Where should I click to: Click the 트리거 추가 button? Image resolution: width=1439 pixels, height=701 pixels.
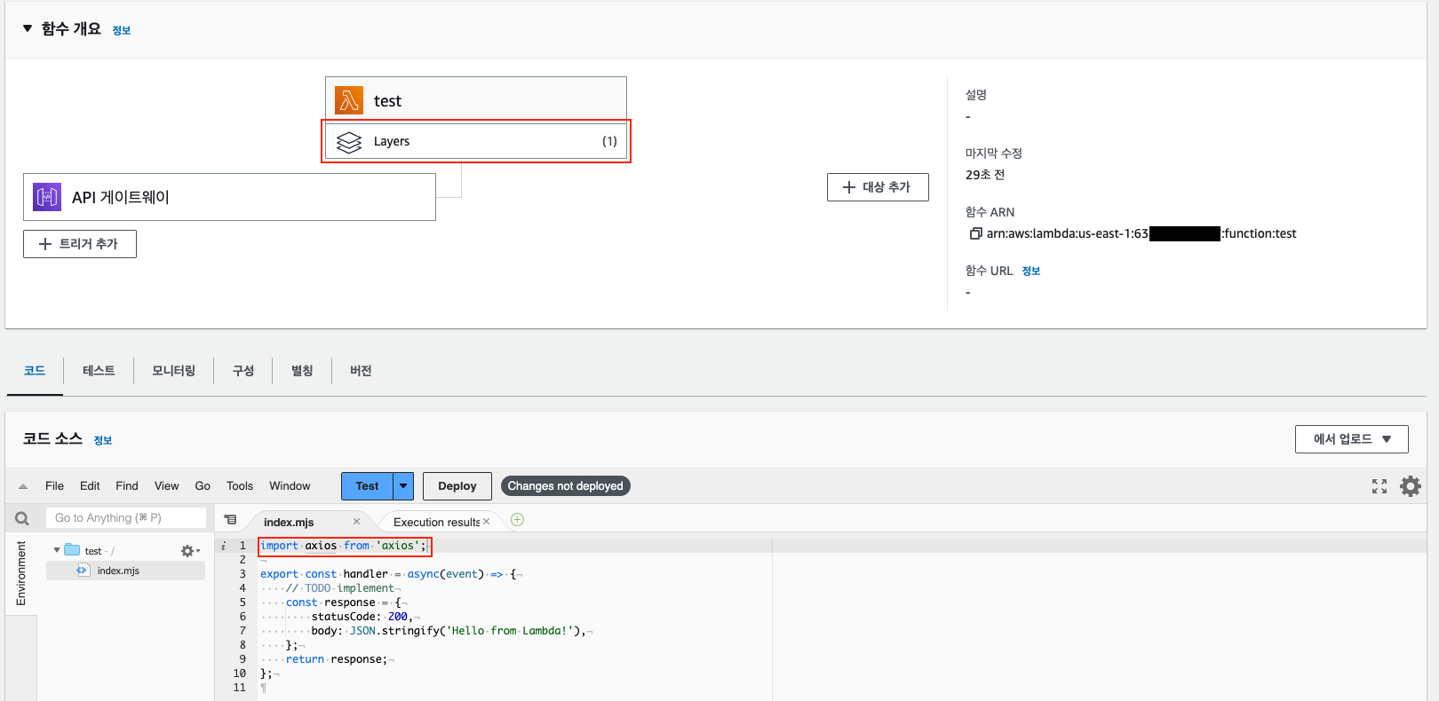(80, 244)
